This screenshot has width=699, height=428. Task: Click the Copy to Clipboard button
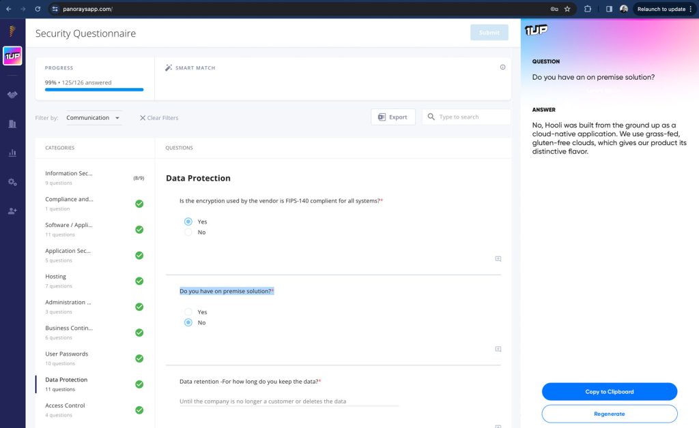pos(610,391)
